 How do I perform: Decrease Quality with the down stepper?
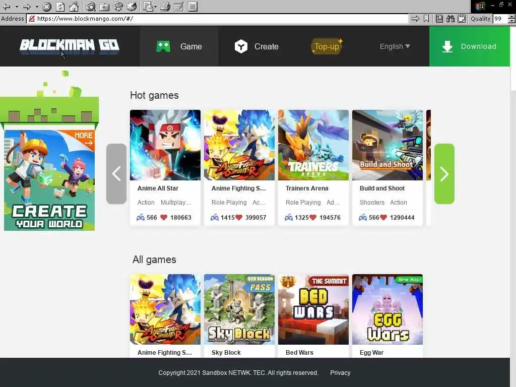click(511, 21)
